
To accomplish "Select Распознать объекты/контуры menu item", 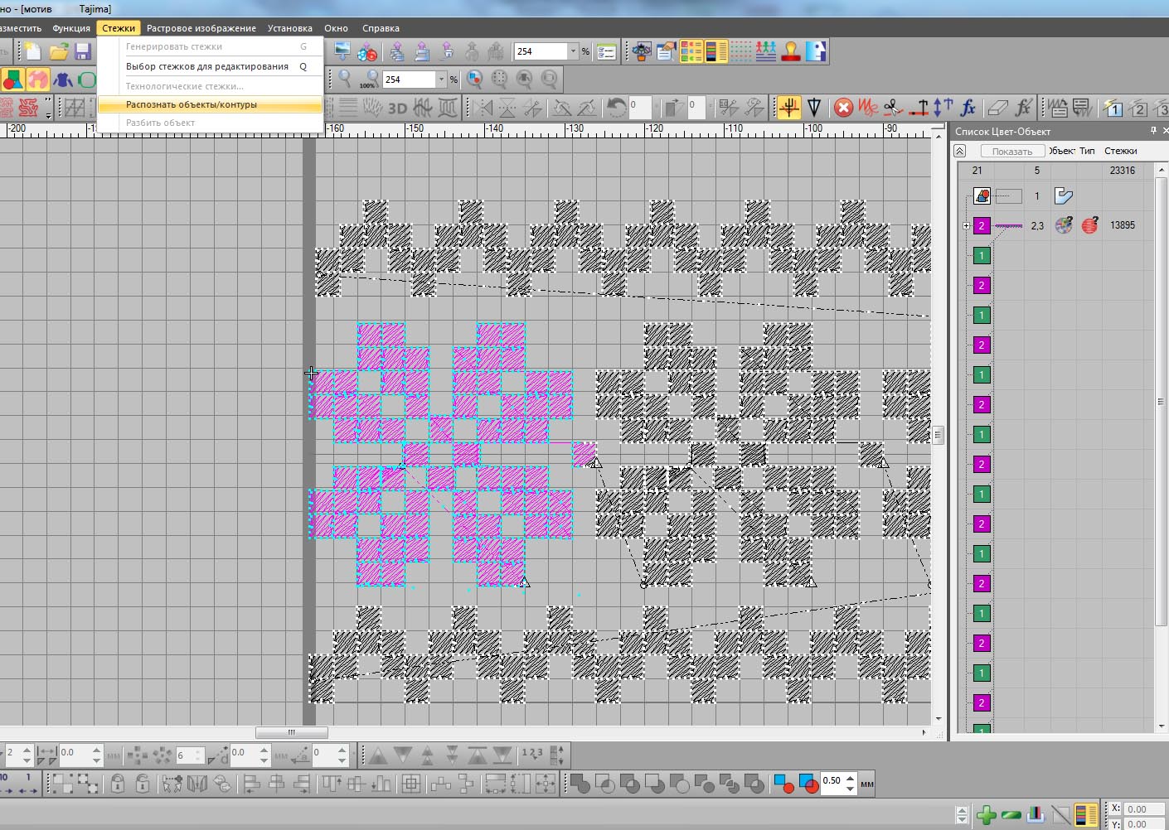I will (x=192, y=104).
